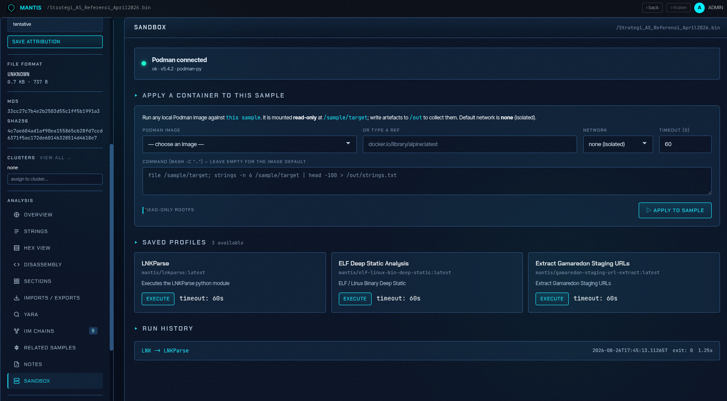The height and width of the screenshot is (401, 727).
Task: Click the Imports / Exports download icon
Action: (17, 298)
